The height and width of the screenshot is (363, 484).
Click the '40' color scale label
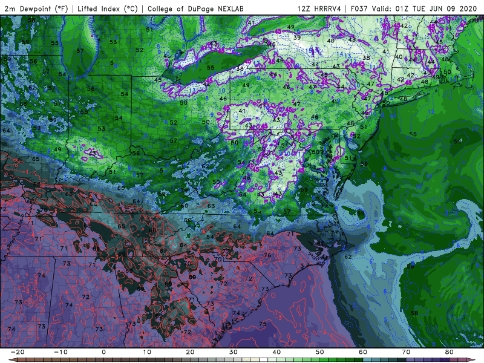coord(276,352)
